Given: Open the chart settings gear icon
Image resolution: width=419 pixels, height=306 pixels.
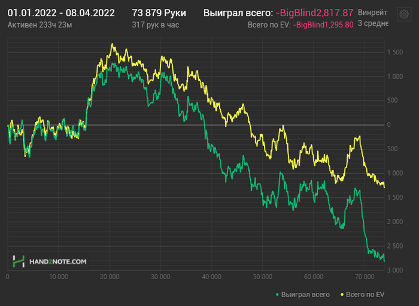Looking at the screenshot, I should point(404,14).
